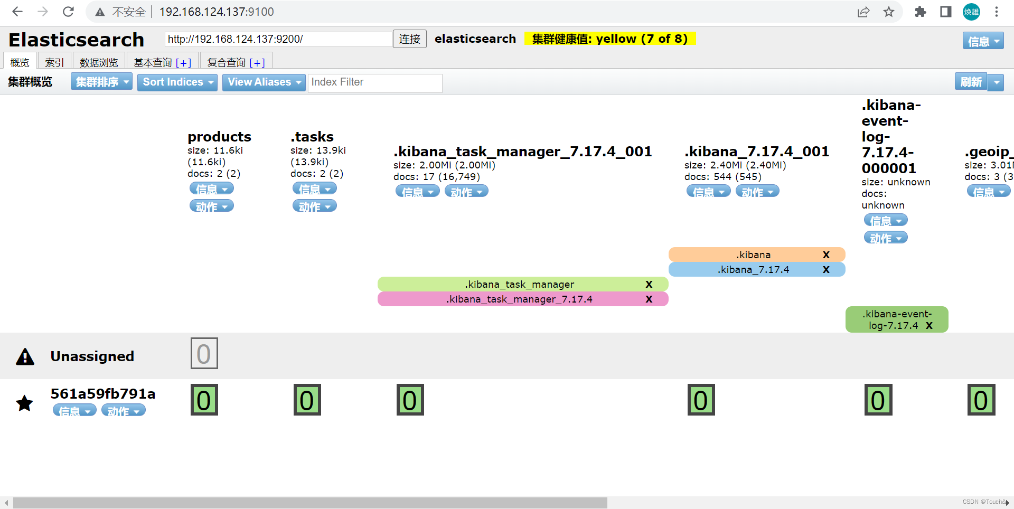Open 动作 menu for .kibana-event-log index
This screenshot has width=1014, height=509.
pos(886,237)
